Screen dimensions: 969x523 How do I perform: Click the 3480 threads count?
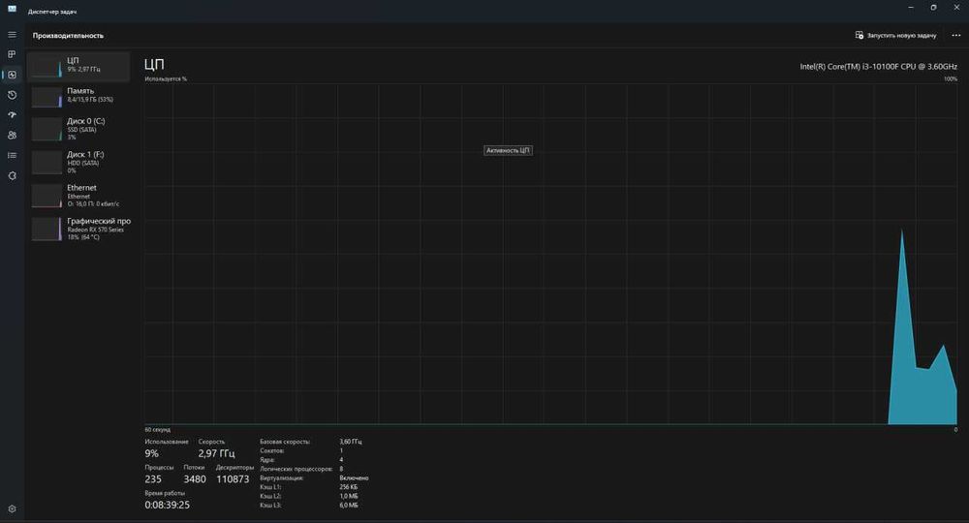[195, 479]
